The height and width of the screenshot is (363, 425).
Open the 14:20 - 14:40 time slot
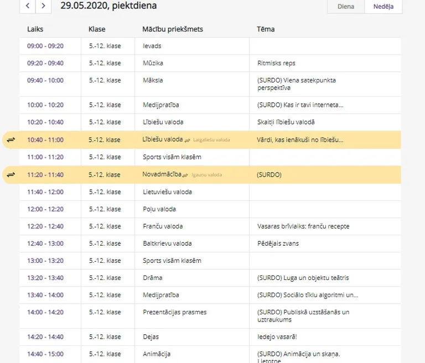[45, 337]
